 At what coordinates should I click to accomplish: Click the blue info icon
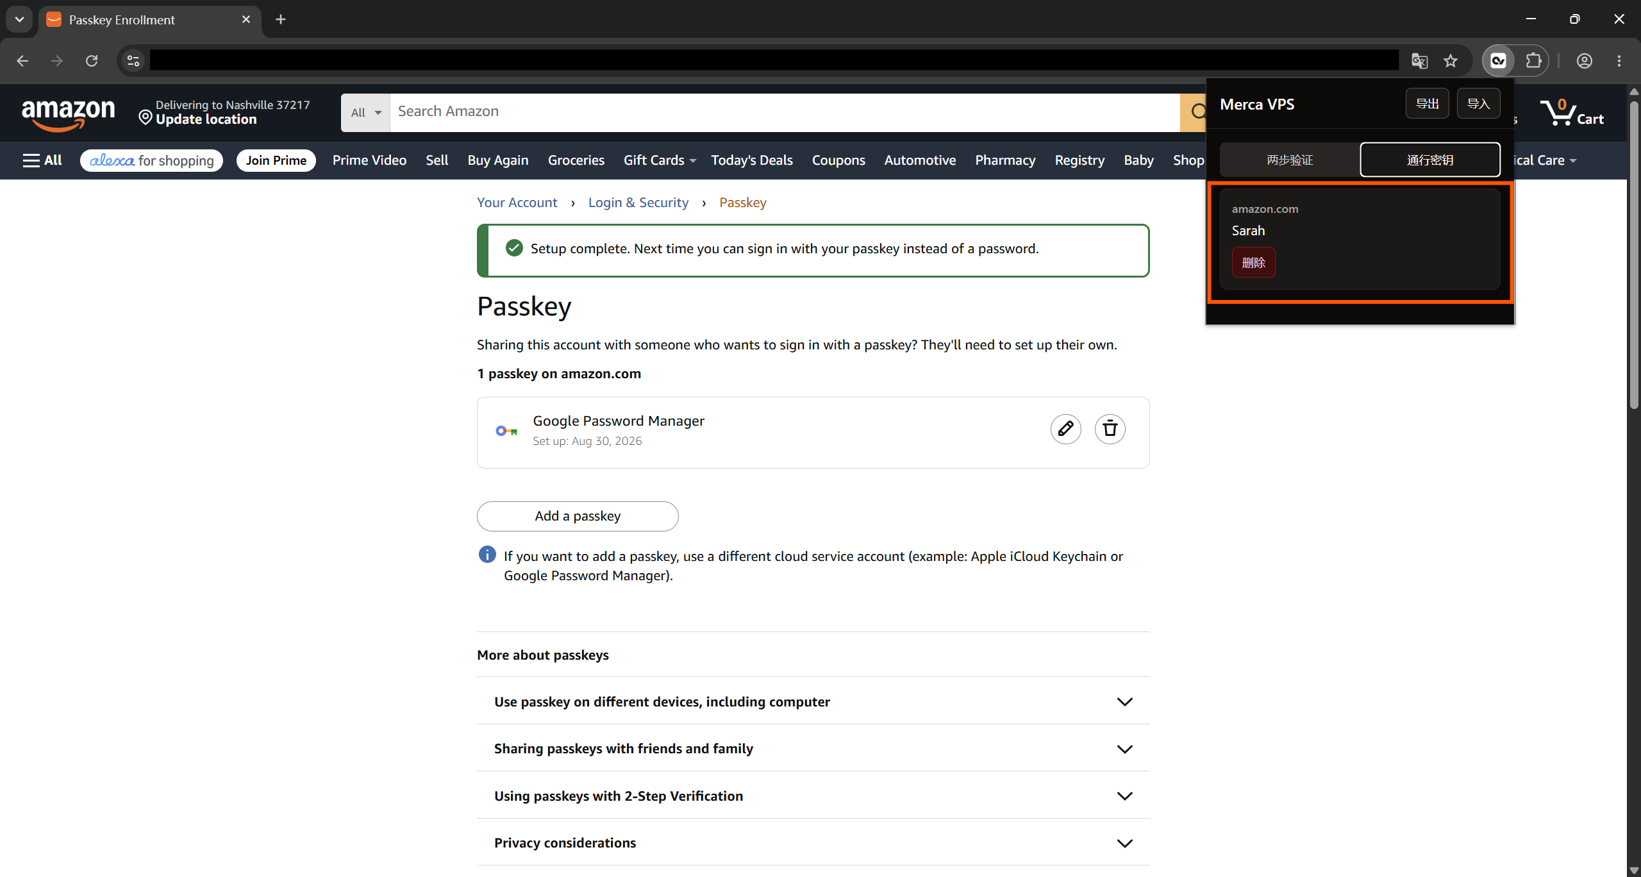487,555
